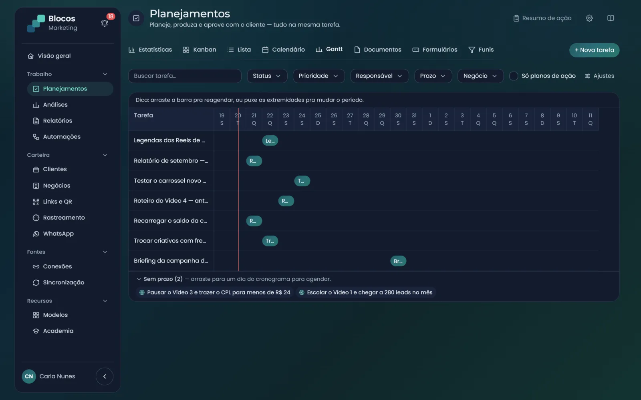Screen dimensions: 641x400
Task: Open Sincronização in sidebar
Action: tap(70, 282)
